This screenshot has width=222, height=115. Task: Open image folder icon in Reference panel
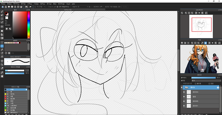click(185, 43)
